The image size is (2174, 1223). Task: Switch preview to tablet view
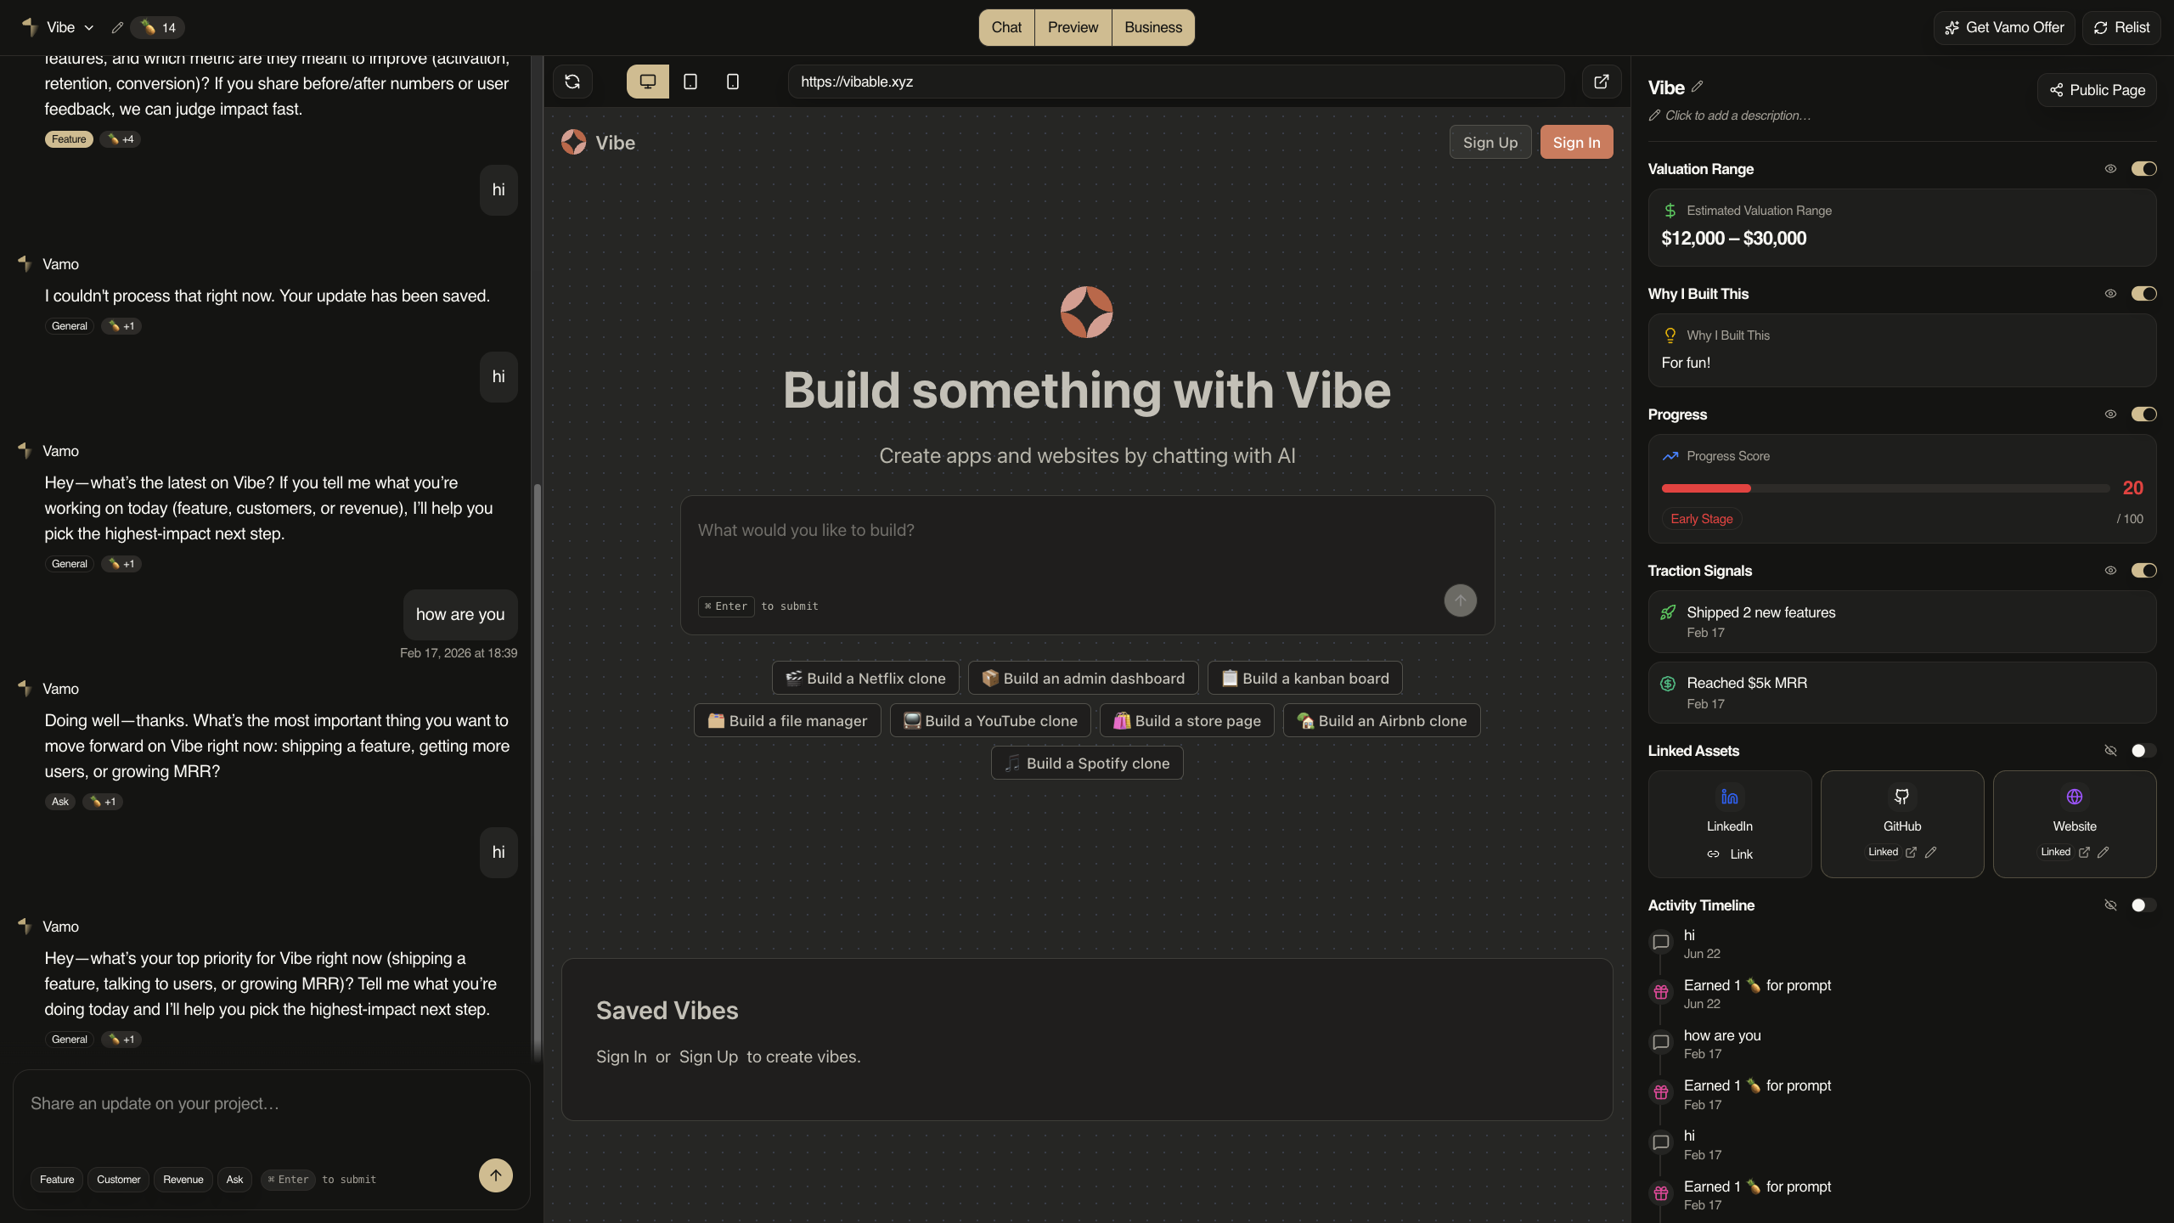pos(690,82)
